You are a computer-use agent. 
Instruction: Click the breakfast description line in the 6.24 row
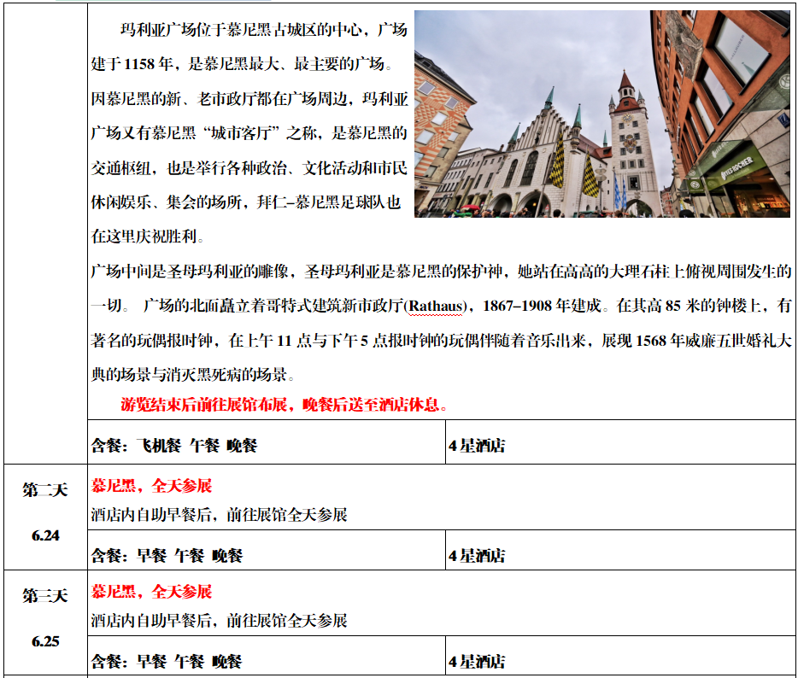(220, 515)
